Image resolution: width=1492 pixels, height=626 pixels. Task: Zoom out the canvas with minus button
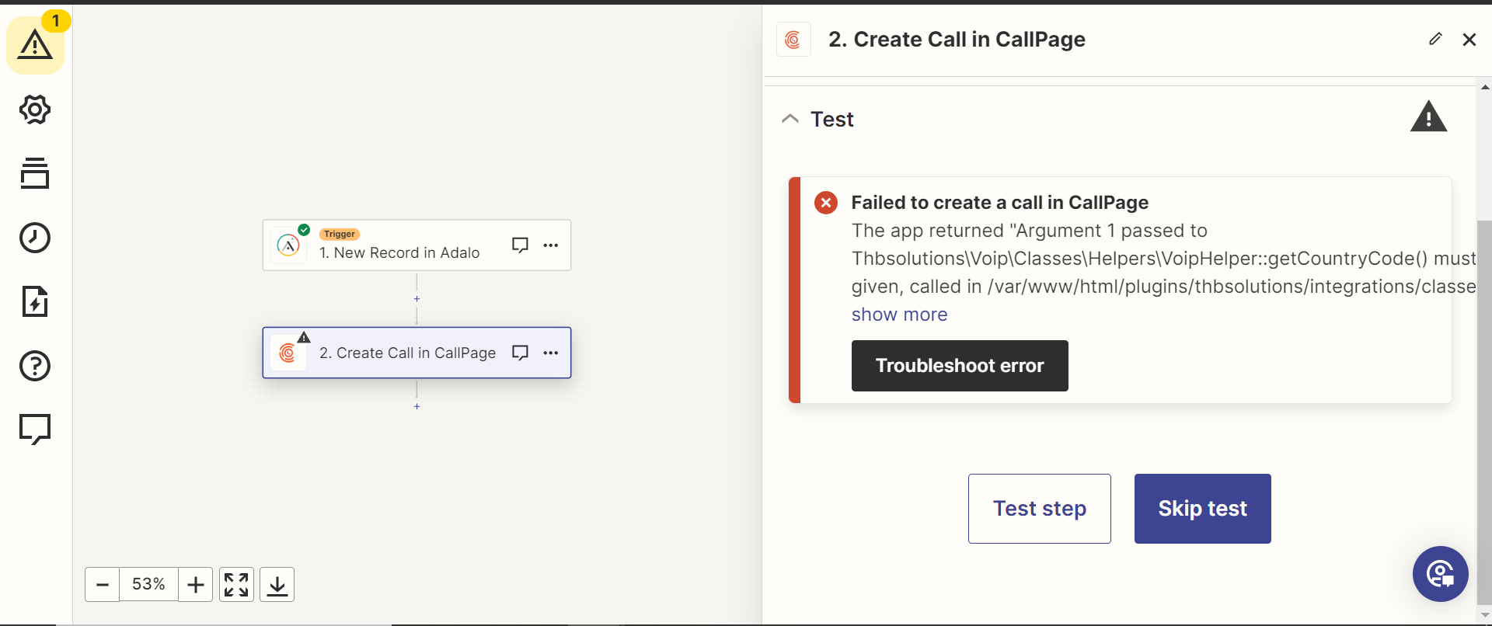pos(102,584)
